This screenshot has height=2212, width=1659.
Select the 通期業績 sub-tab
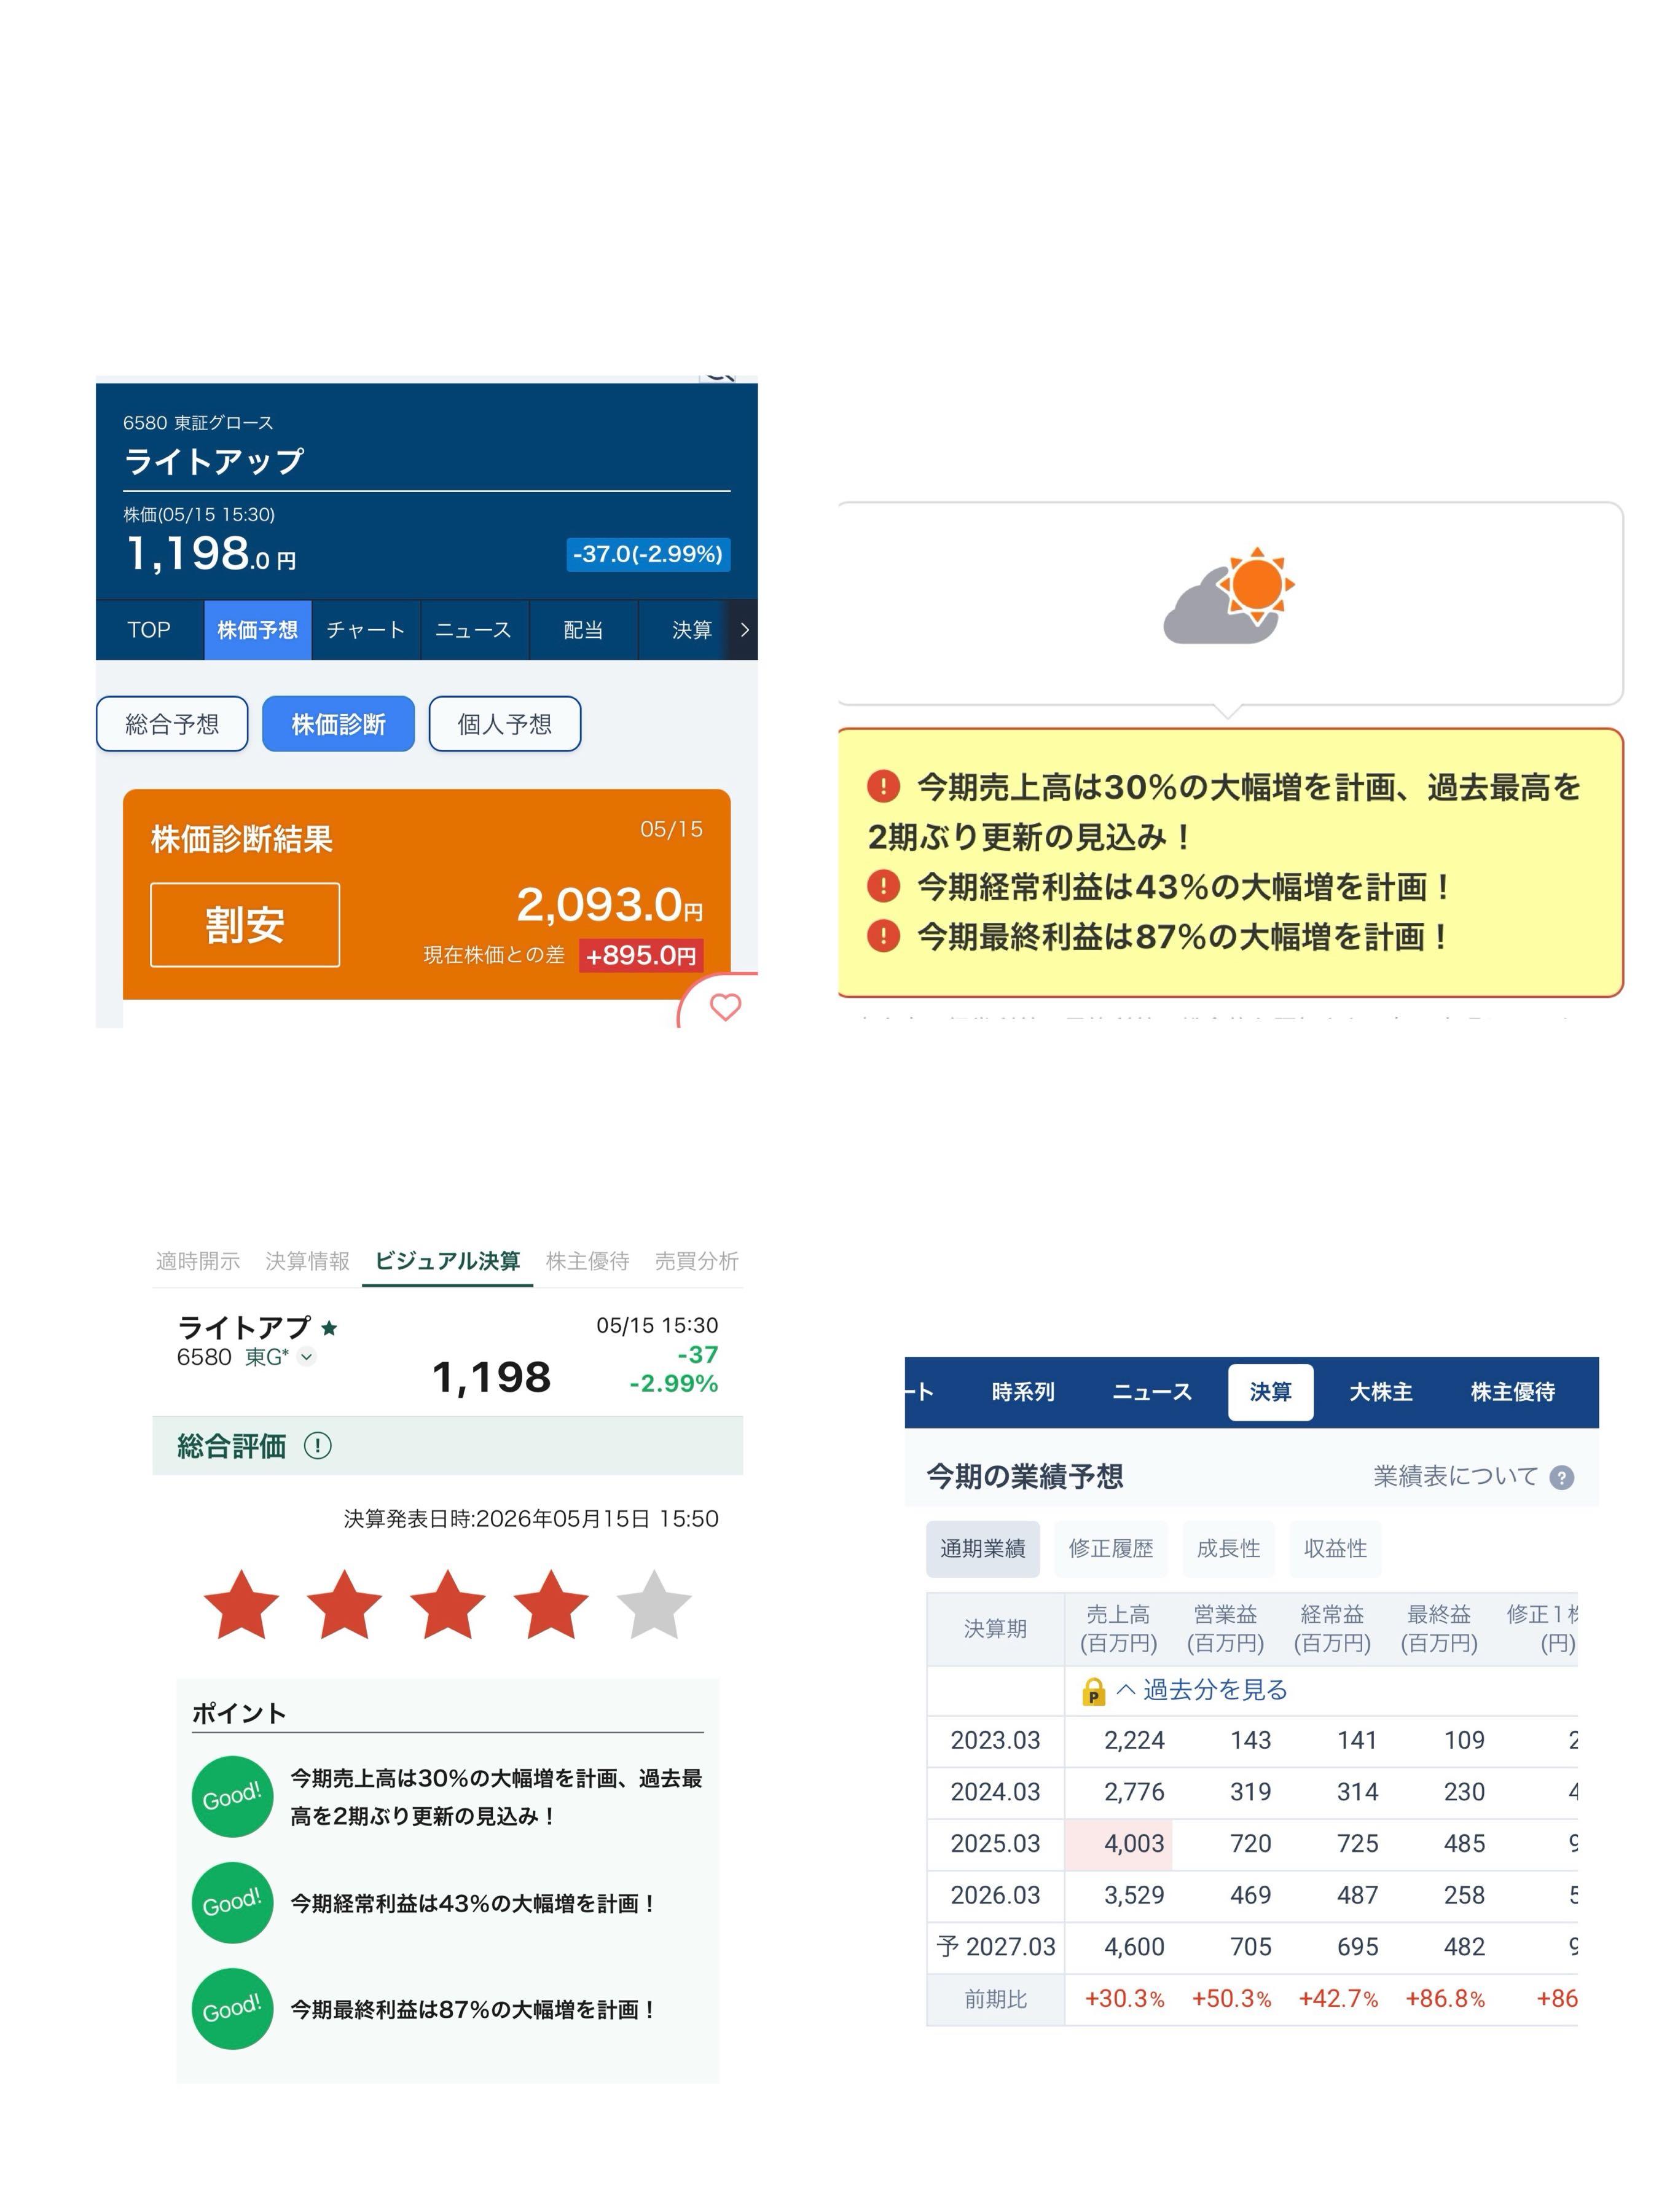(983, 1549)
